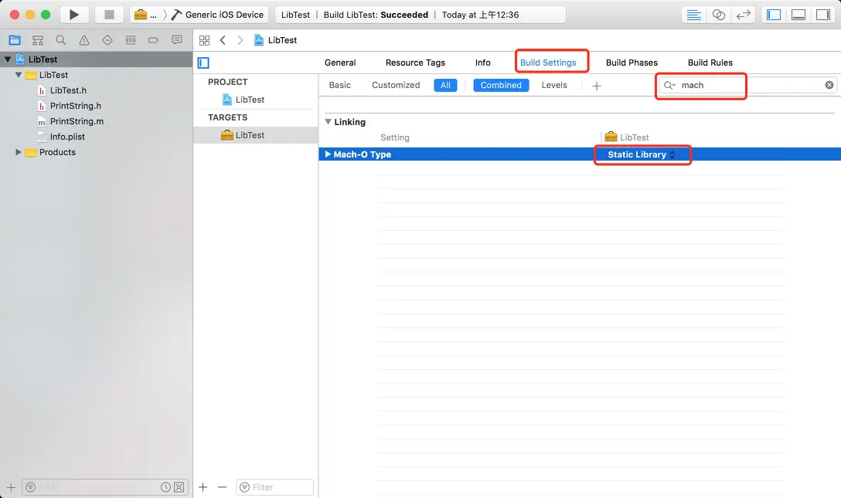Clear the 'mach' search text
Screen dimensions: 841x498
(829, 85)
